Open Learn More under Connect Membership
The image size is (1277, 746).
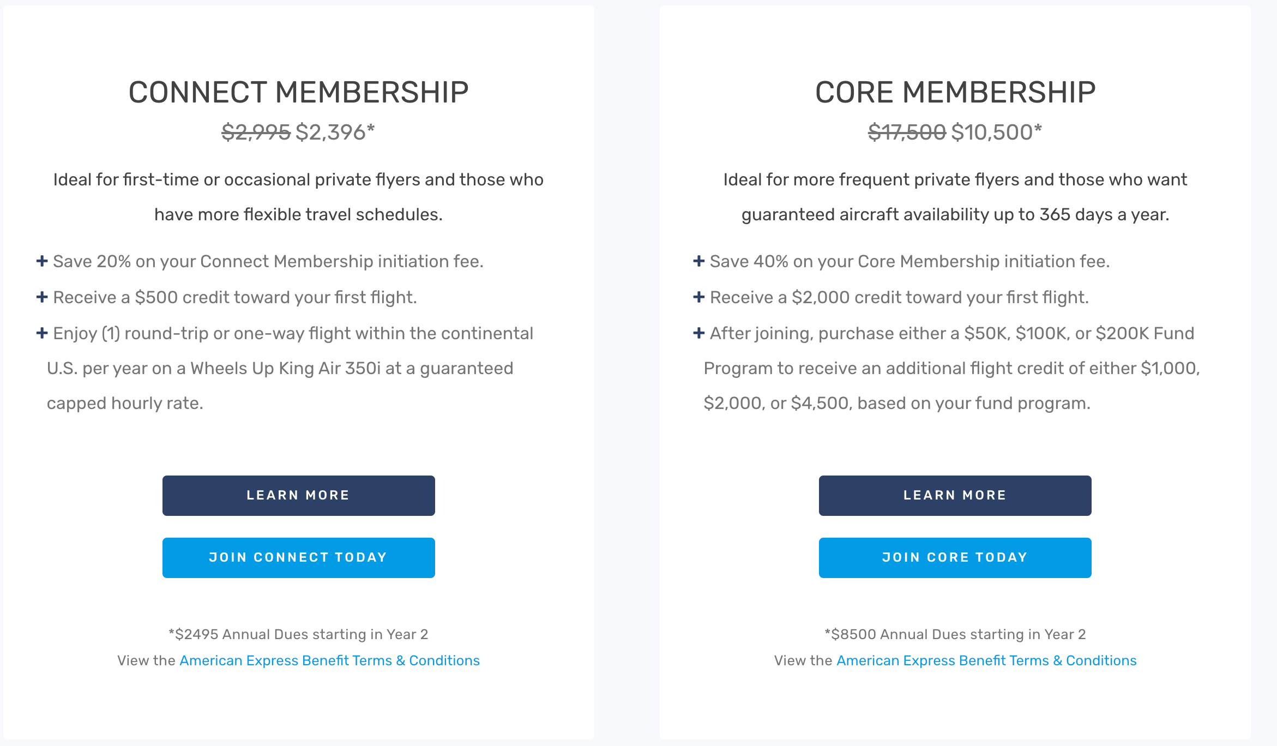coord(298,495)
